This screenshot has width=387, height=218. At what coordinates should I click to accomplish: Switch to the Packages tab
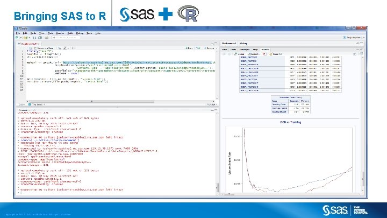point(245,50)
